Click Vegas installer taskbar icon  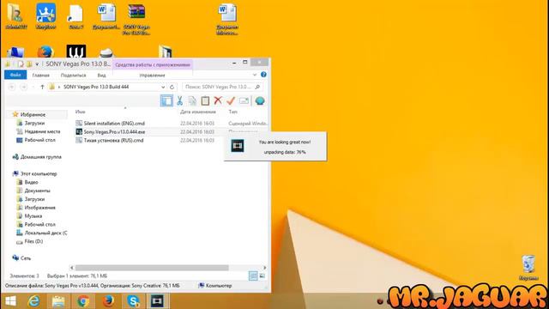157,301
